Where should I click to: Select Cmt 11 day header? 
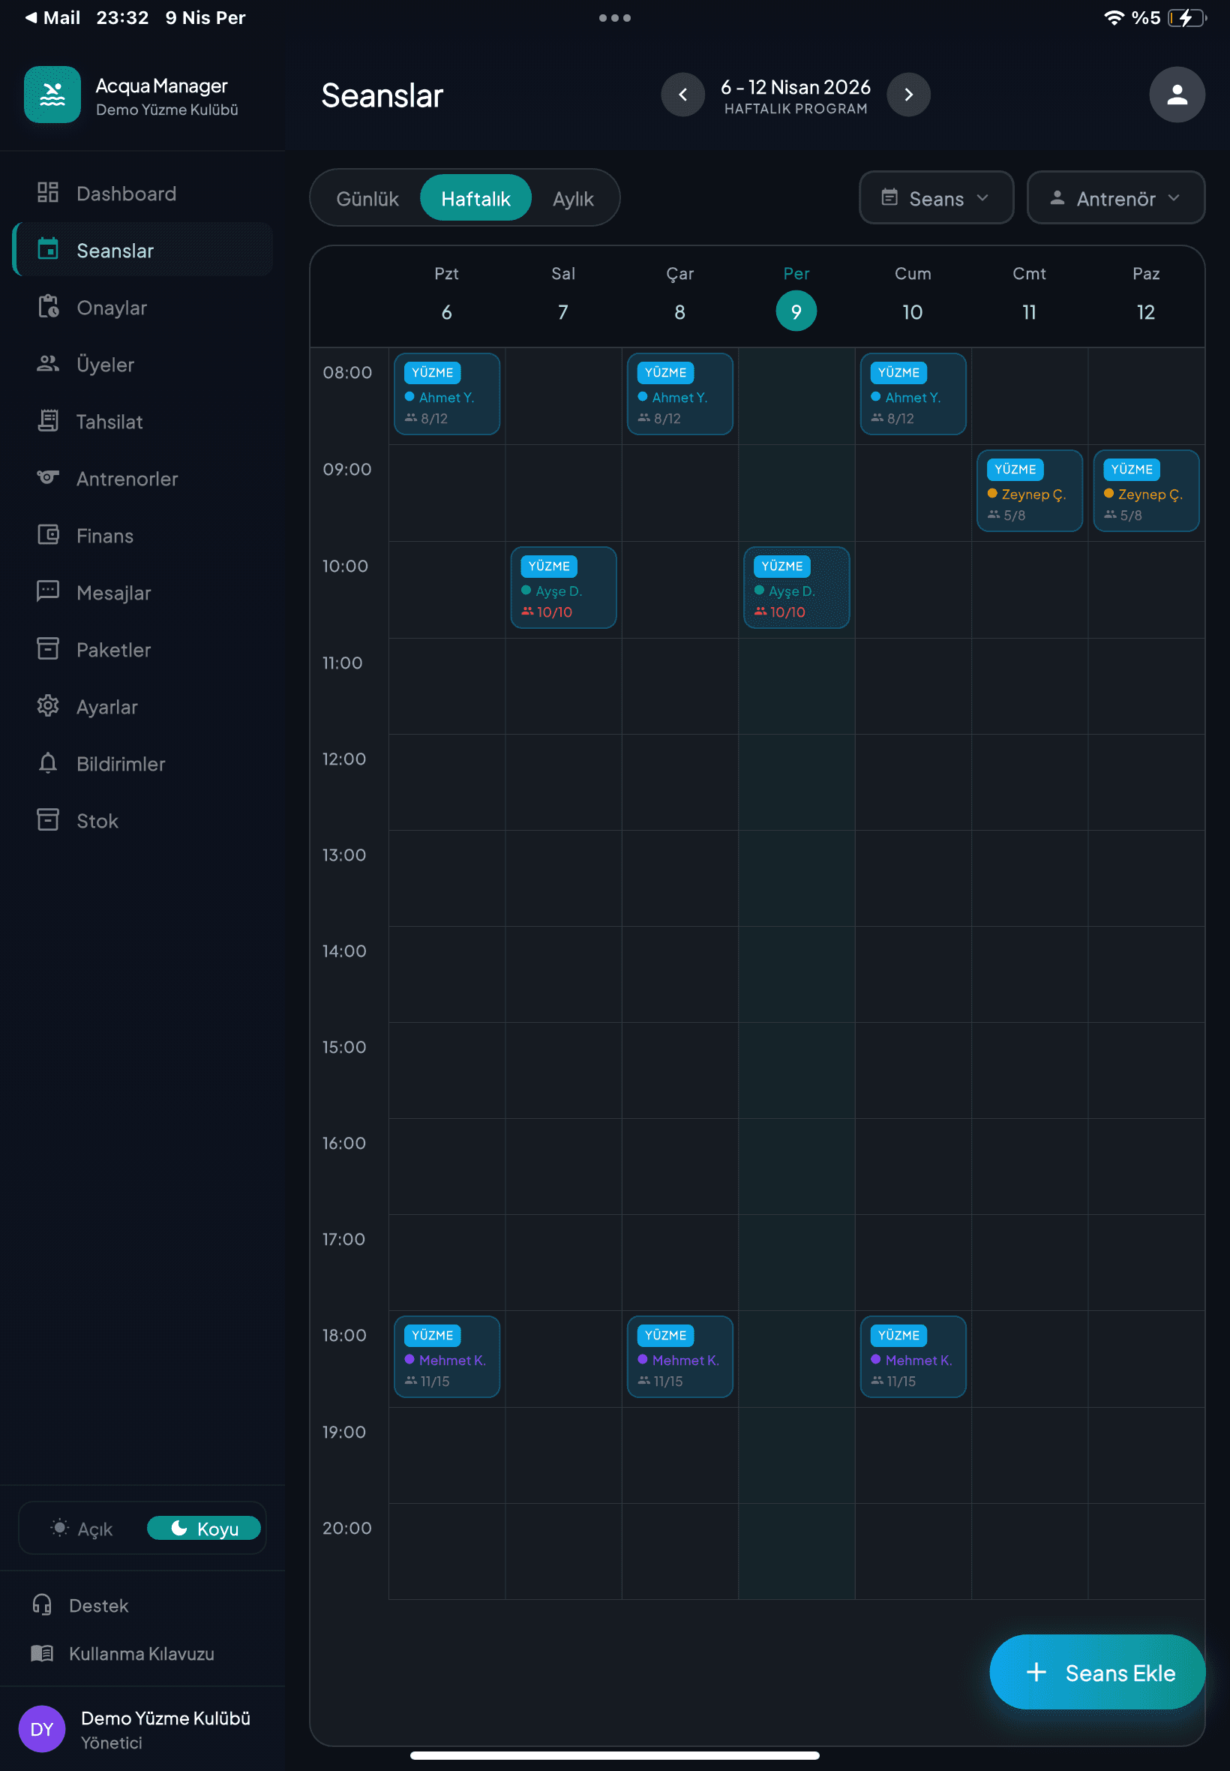(x=1029, y=294)
